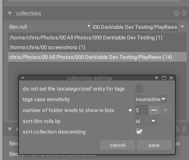Select the PlayRaws (14) film roll row
The width and height of the screenshot is (189, 160).
pyautogui.click(x=97, y=57)
